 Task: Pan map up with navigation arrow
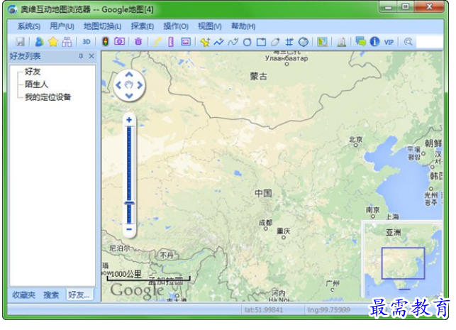click(129, 75)
